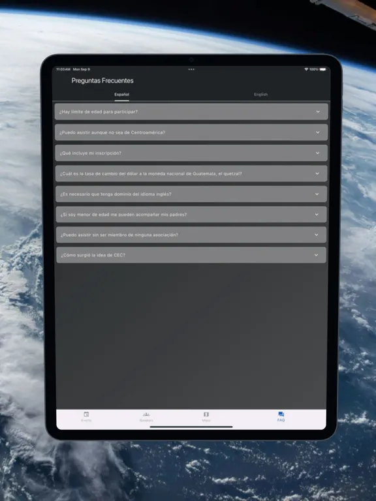
Task: Expand chevron for quetzal exchange rate question
Action: coord(317,174)
